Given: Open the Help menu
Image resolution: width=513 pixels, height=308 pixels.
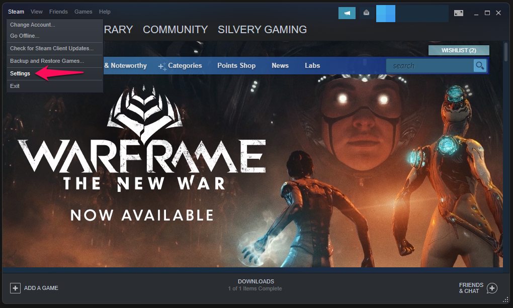Looking at the screenshot, I should 105,12.
